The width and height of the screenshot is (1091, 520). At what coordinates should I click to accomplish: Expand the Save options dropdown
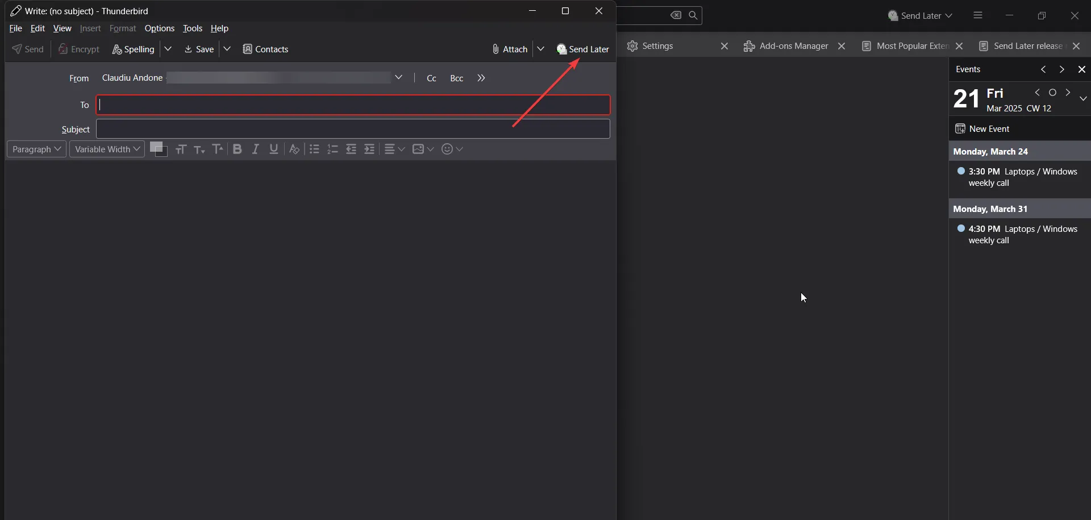[227, 49]
